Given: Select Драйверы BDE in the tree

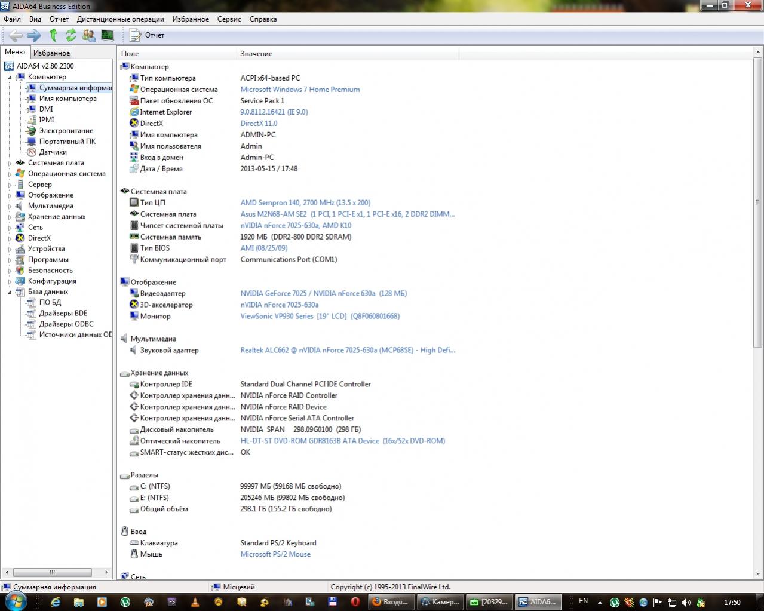Looking at the screenshot, I should point(58,314).
